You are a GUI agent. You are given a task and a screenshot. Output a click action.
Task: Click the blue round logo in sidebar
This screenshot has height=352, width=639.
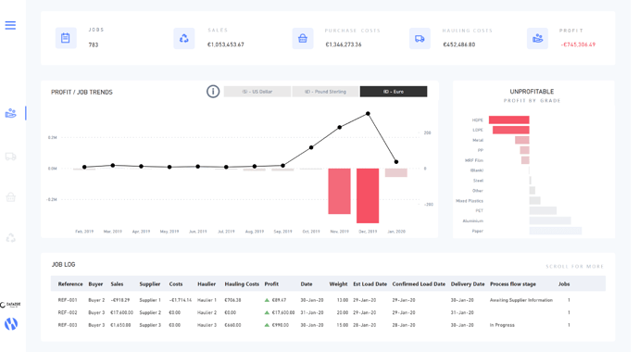pyautogui.click(x=11, y=324)
